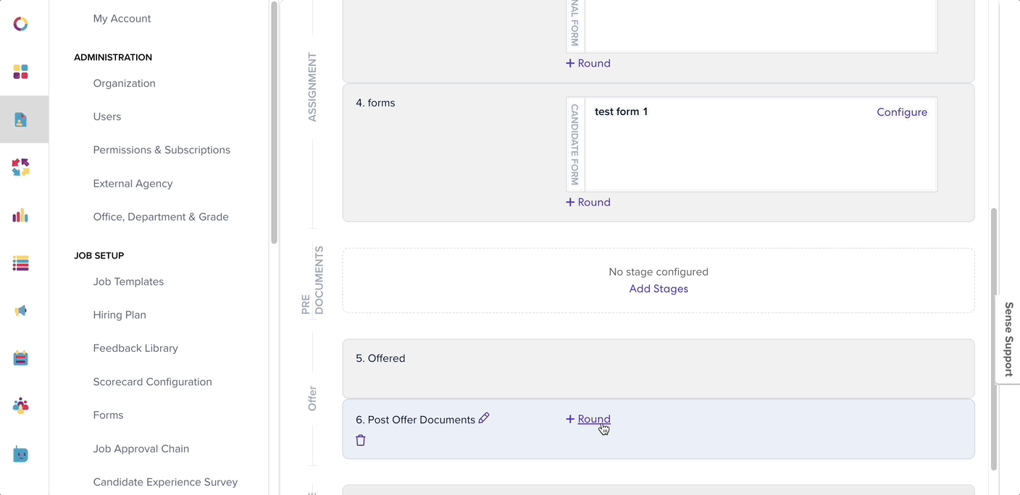The height and width of the screenshot is (495, 1020).
Task: Open Candidate Experience Survey settings
Action: point(165,482)
